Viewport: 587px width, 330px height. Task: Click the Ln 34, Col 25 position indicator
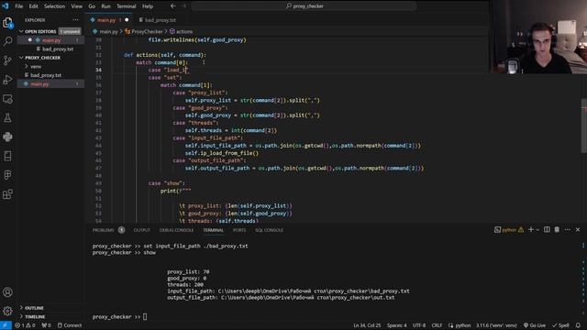point(367,325)
